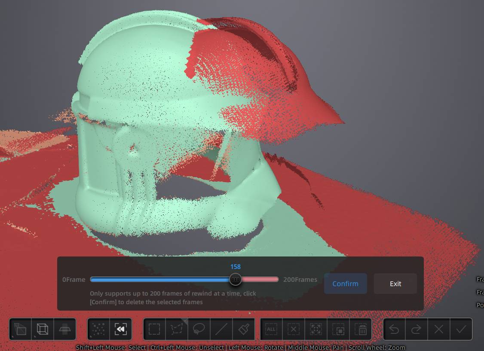Image resolution: width=484 pixels, height=351 pixels.
Task: Click the Select ALL icon
Action: [271, 329]
